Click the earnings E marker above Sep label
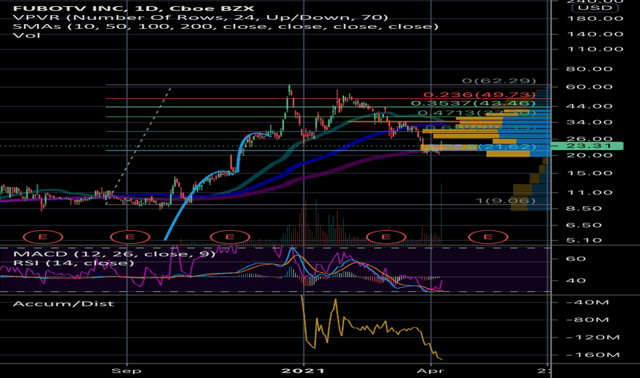The image size is (640, 378). 130,237
